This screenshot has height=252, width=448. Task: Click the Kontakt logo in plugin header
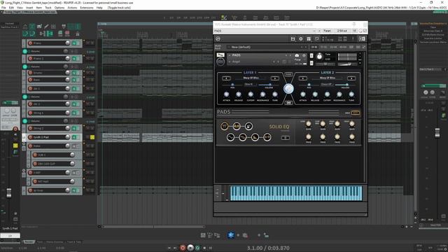(218, 39)
